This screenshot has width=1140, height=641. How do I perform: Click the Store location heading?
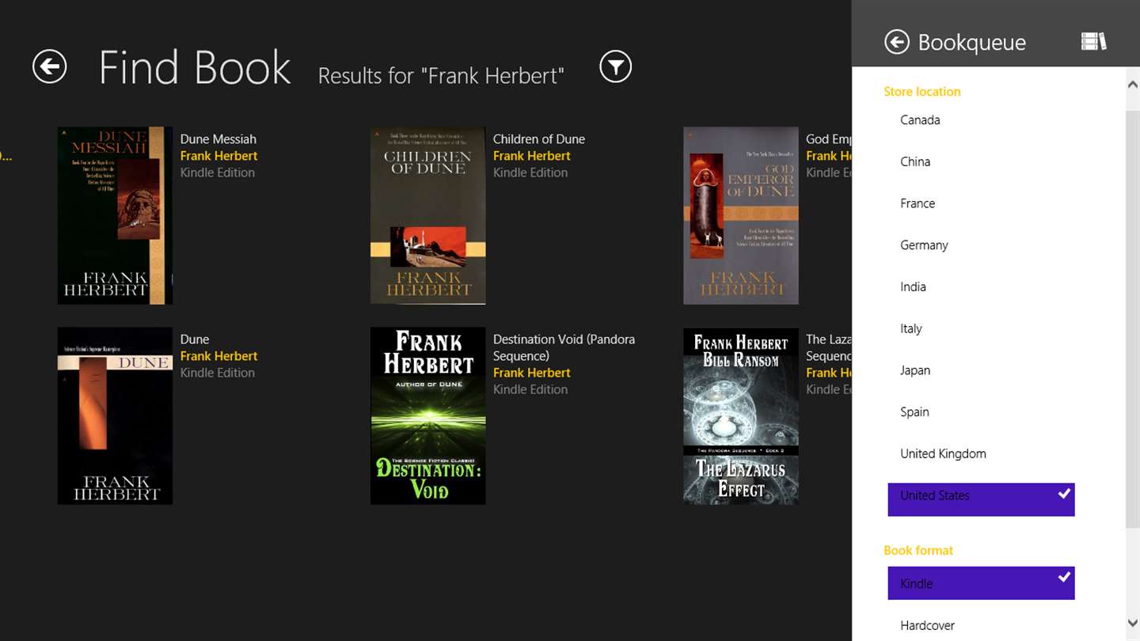[922, 92]
